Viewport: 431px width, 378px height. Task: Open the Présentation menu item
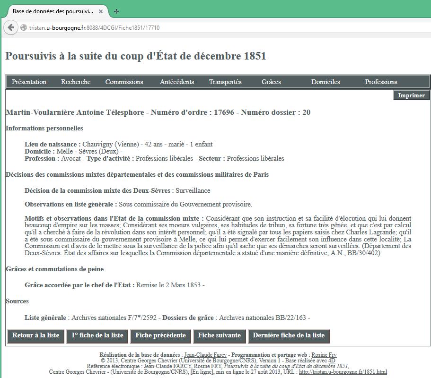pyautogui.click(x=29, y=82)
